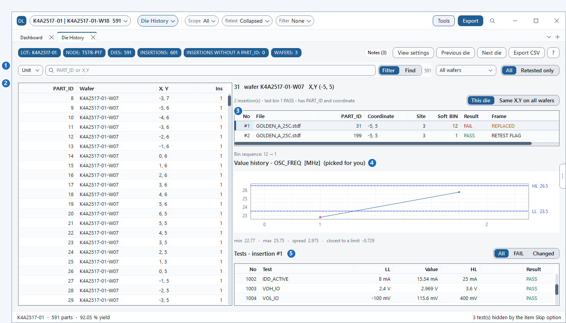Click Export CSV

527,53
